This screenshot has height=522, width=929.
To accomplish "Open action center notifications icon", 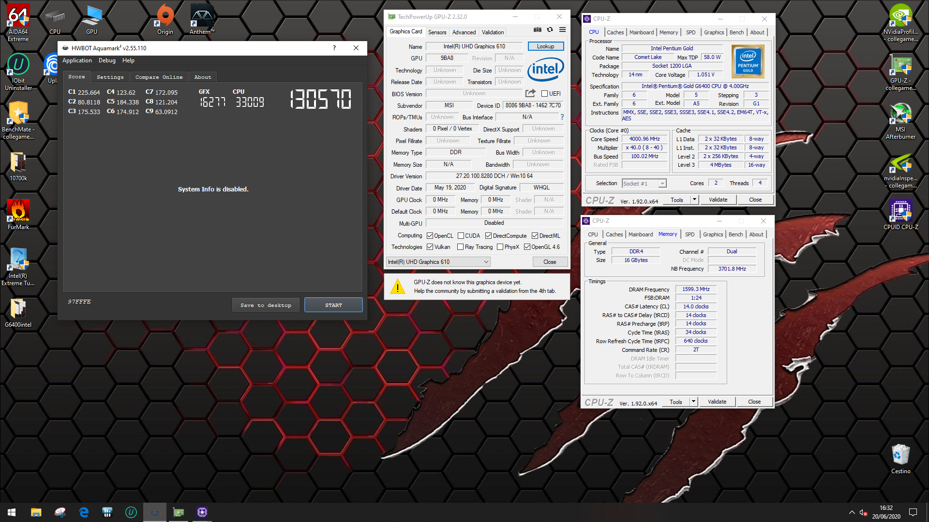I will pos(913,512).
